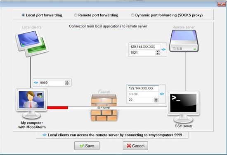Close the dialog window with X
The image size is (227, 155).
[222, 4]
